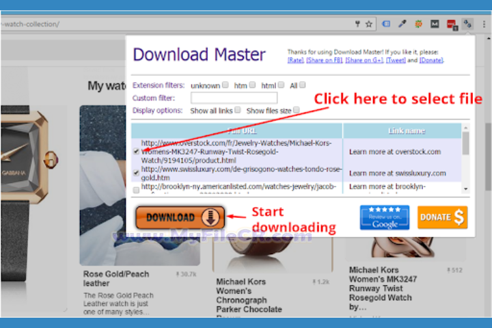Click the 512 pin count
The width and height of the screenshot is (492, 328).
coord(454,270)
